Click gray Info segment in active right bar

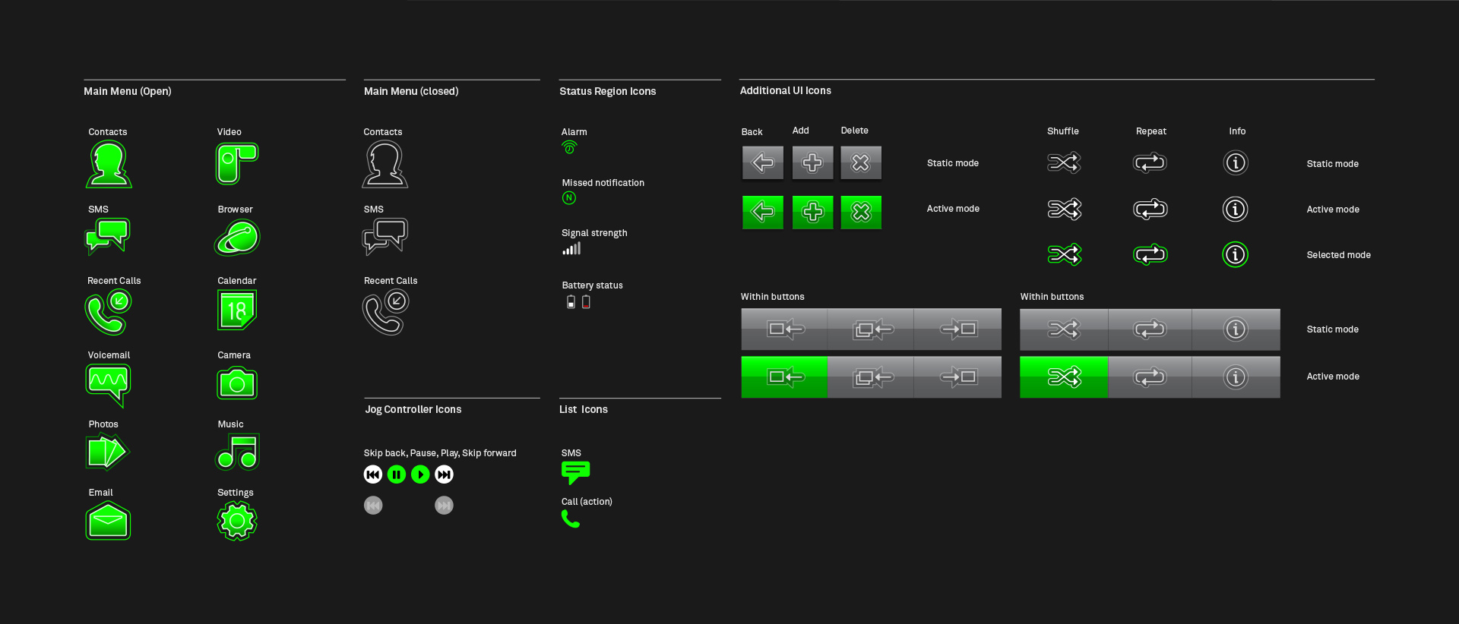click(x=1236, y=377)
